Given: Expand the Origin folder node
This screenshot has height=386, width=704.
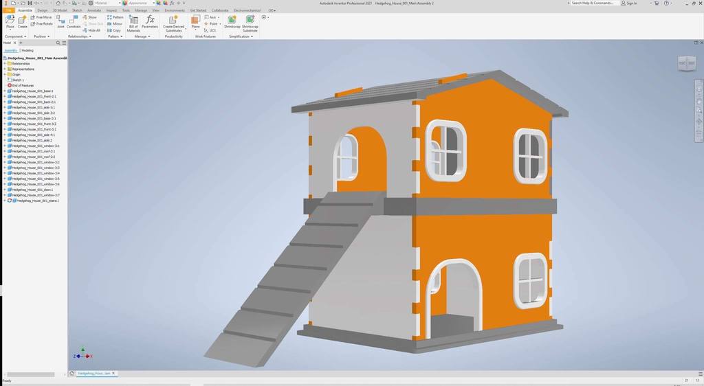Looking at the screenshot, I should click(x=5, y=74).
